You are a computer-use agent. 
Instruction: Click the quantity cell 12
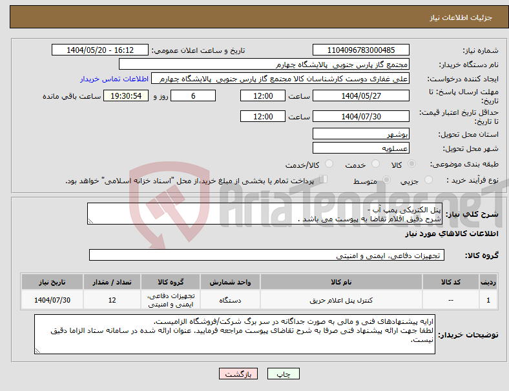[112, 300]
